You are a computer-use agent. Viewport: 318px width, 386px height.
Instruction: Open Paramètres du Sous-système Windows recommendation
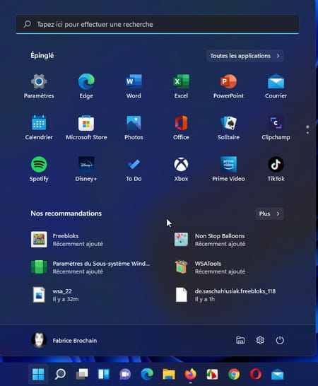pyautogui.click(x=90, y=267)
